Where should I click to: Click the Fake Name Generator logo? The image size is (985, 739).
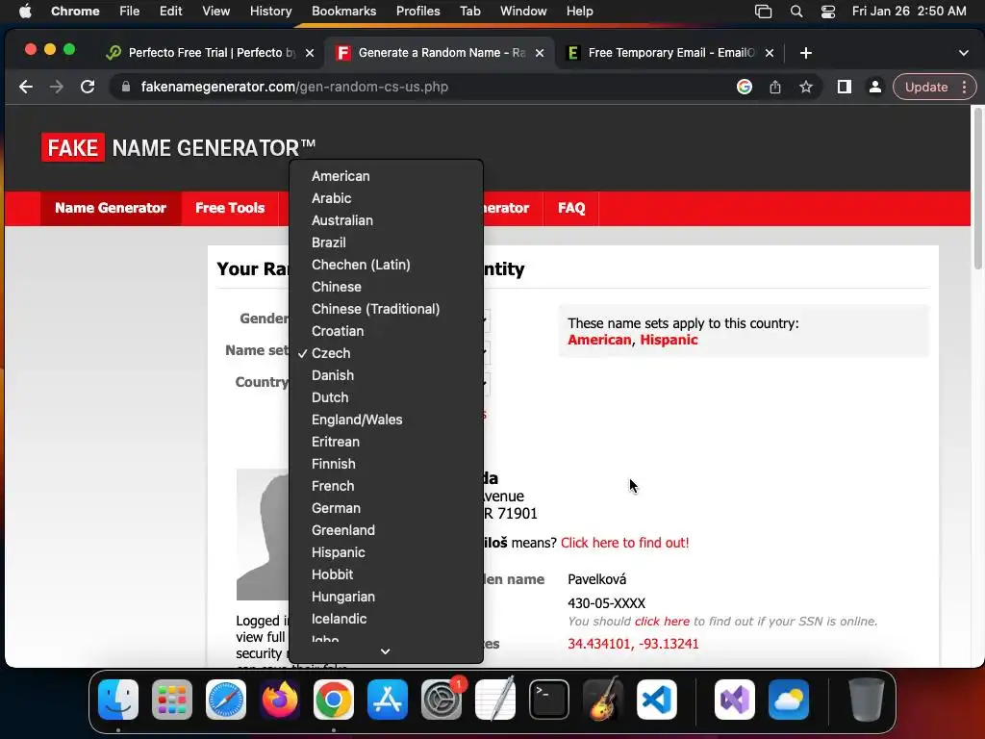point(178,147)
